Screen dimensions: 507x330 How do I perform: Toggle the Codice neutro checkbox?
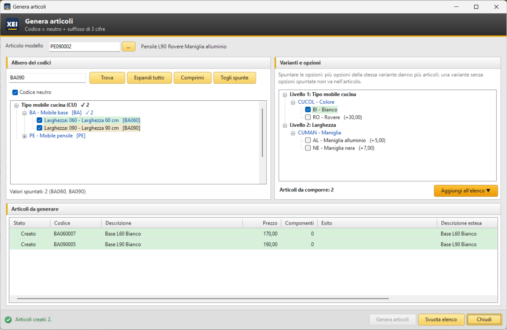click(15, 92)
